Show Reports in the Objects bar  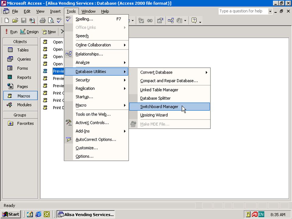click(x=20, y=77)
